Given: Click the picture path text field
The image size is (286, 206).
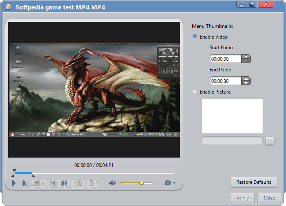Looking at the screenshot, I should 232,141.
